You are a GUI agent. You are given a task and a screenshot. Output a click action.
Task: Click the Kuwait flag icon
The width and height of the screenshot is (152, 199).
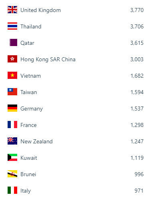12,157
